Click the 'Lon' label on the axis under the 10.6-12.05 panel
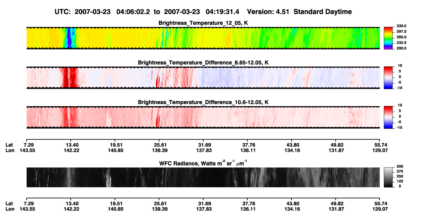422x216 pixels. pos(10,150)
